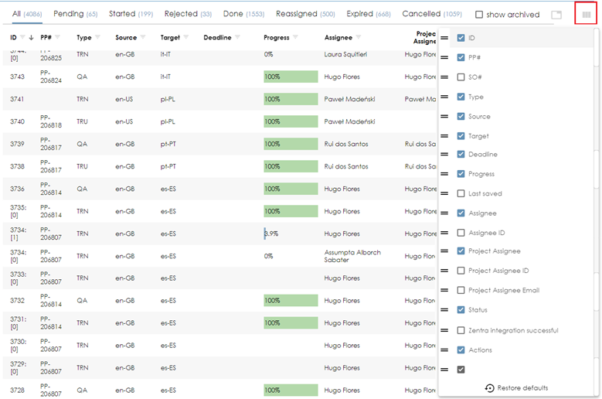Open the Cancelled tab
Screen dimensions: 602x399
click(431, 14)
